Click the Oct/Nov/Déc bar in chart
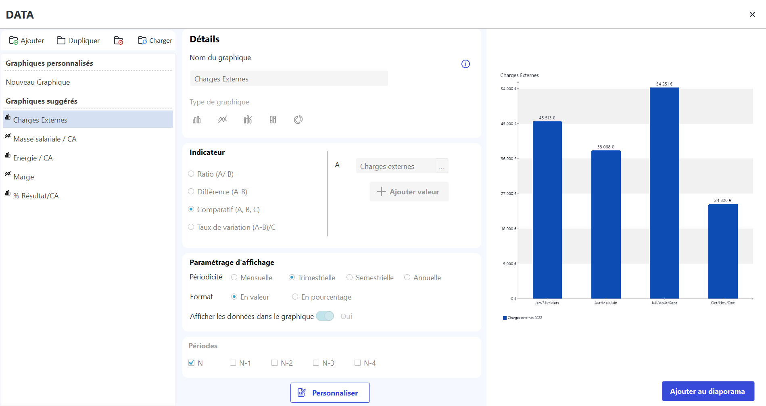This screenshot has width=766, height=406. pos(723,251)
